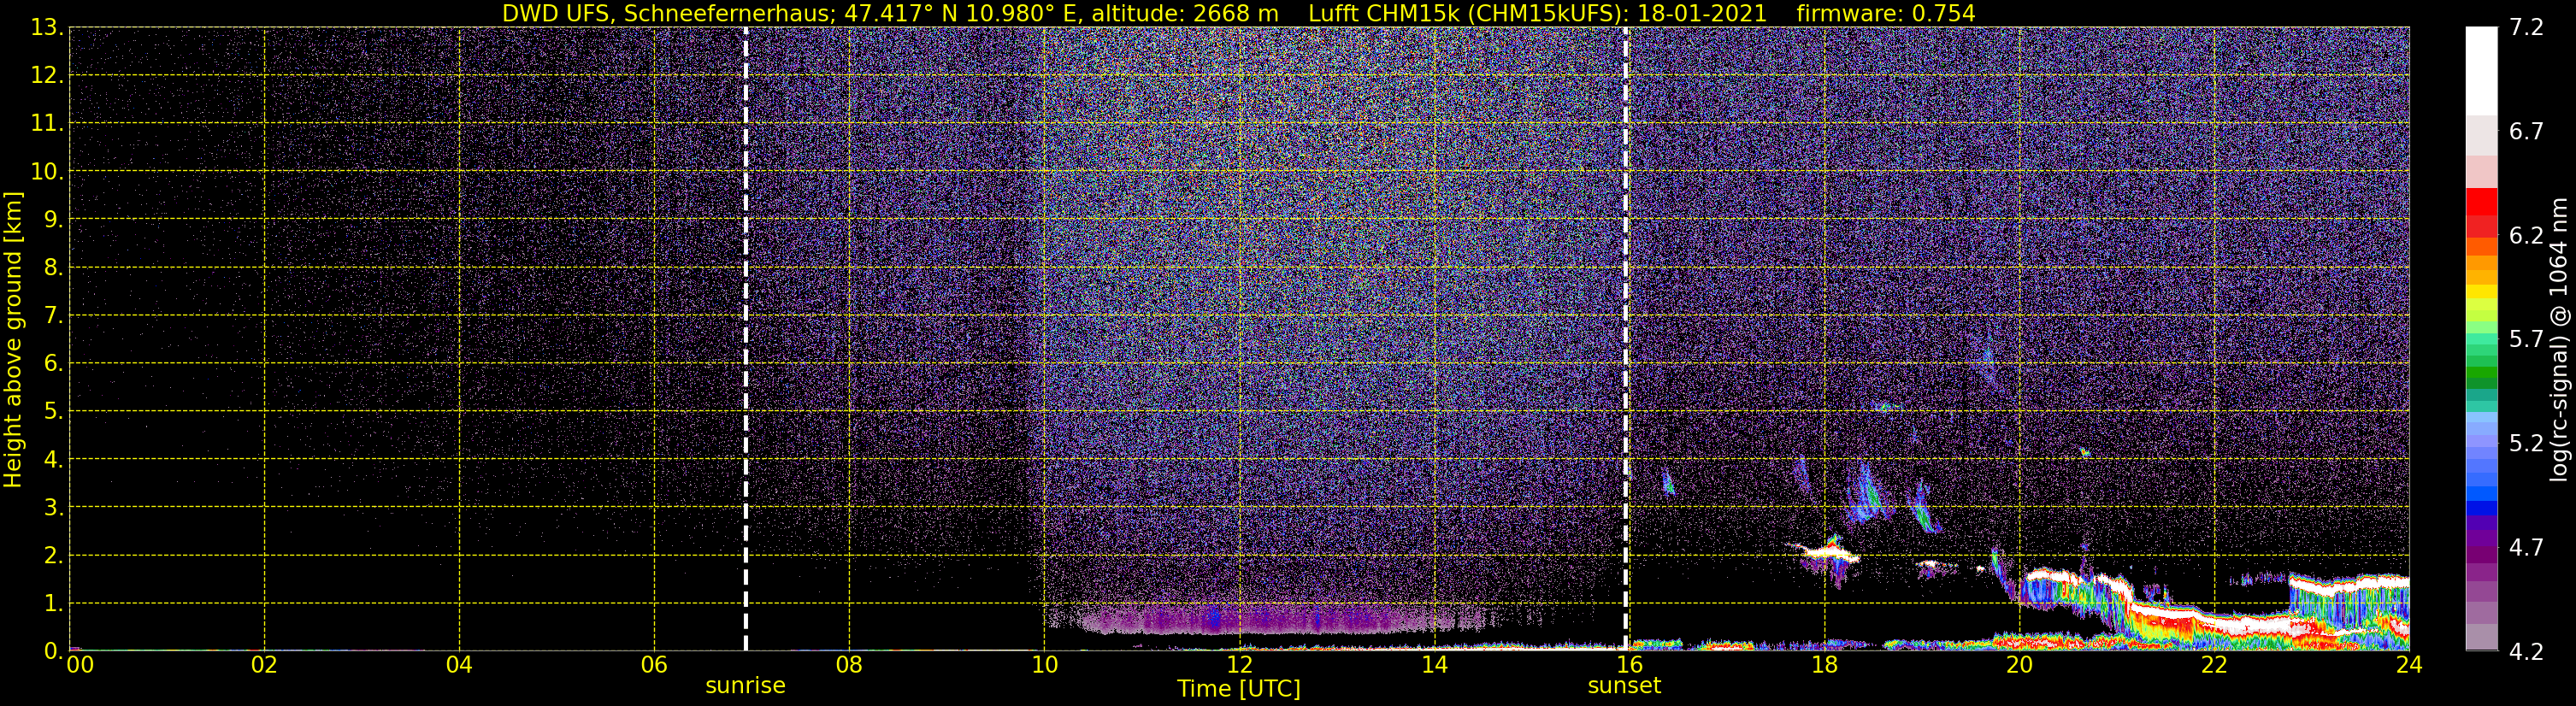
Task: Click the red band of the colorbar
Action: click(x=2481, y=212)
